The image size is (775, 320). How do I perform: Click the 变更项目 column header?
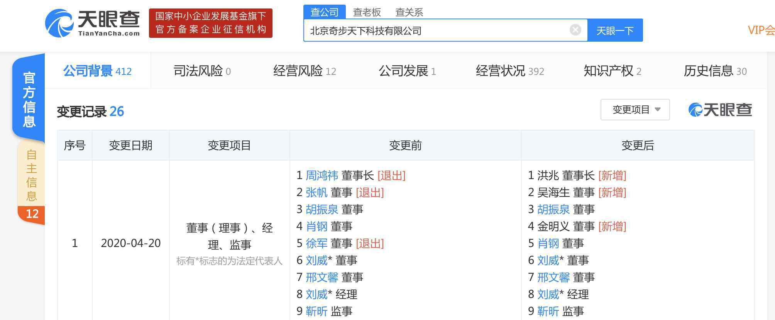coord(229,146)
